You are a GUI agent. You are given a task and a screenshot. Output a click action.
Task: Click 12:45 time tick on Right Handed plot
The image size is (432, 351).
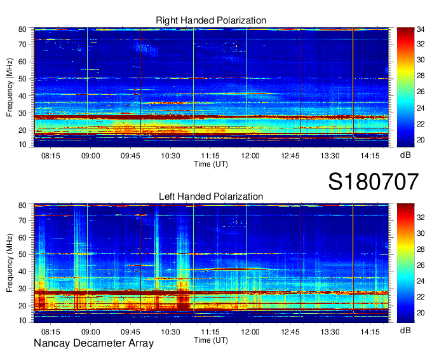[x=290, y=156]
